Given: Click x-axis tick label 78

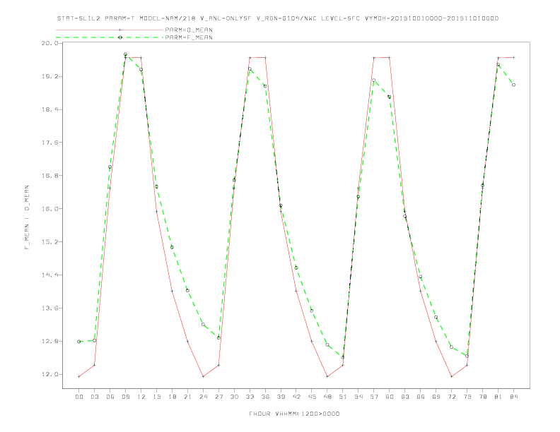Looking at the screenshot, I should 482,397.
